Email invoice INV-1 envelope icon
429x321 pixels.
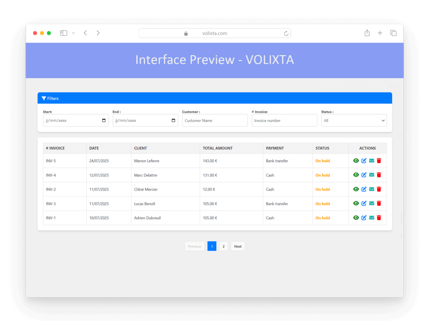(x=372, y=218)
